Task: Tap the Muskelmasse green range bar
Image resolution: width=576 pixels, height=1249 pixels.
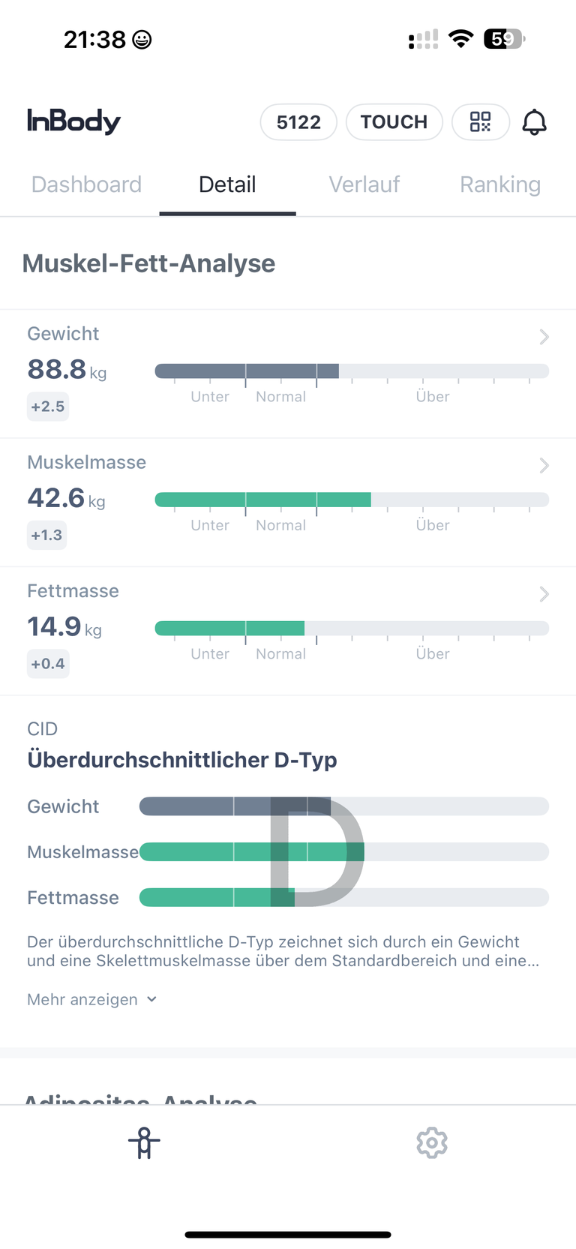Action: coord(352,500)
